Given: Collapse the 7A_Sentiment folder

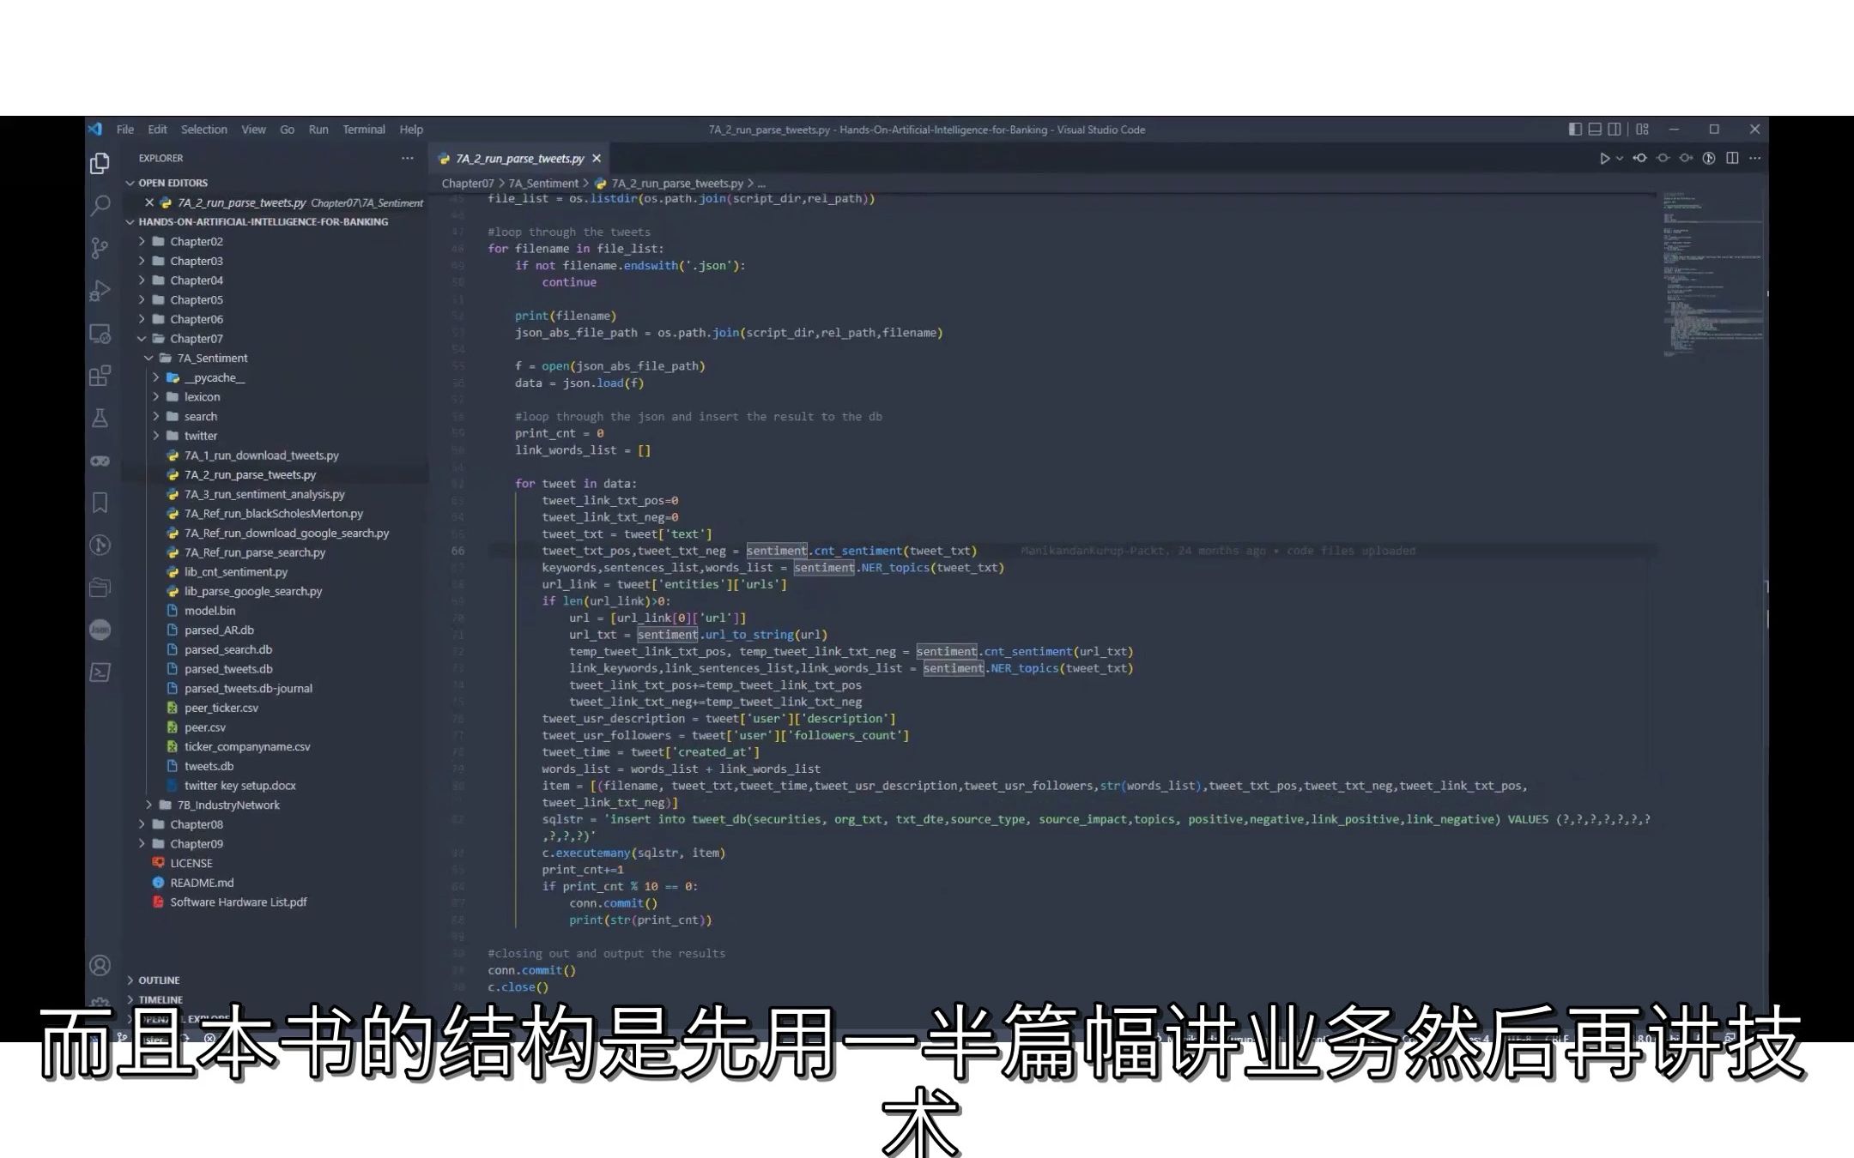Looking at the screenshot, I should pos(212,359).
